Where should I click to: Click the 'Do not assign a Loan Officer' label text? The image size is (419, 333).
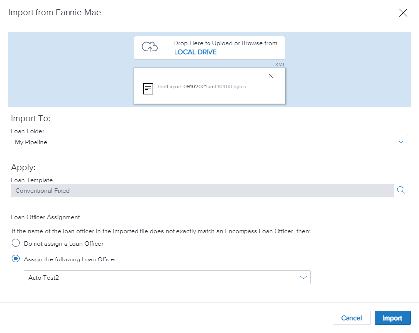64,244
